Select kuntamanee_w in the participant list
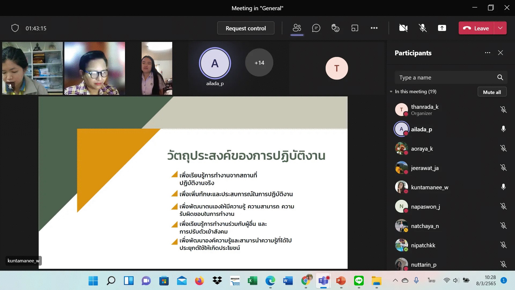The image size is (515, 290). (x=429, y=187)
